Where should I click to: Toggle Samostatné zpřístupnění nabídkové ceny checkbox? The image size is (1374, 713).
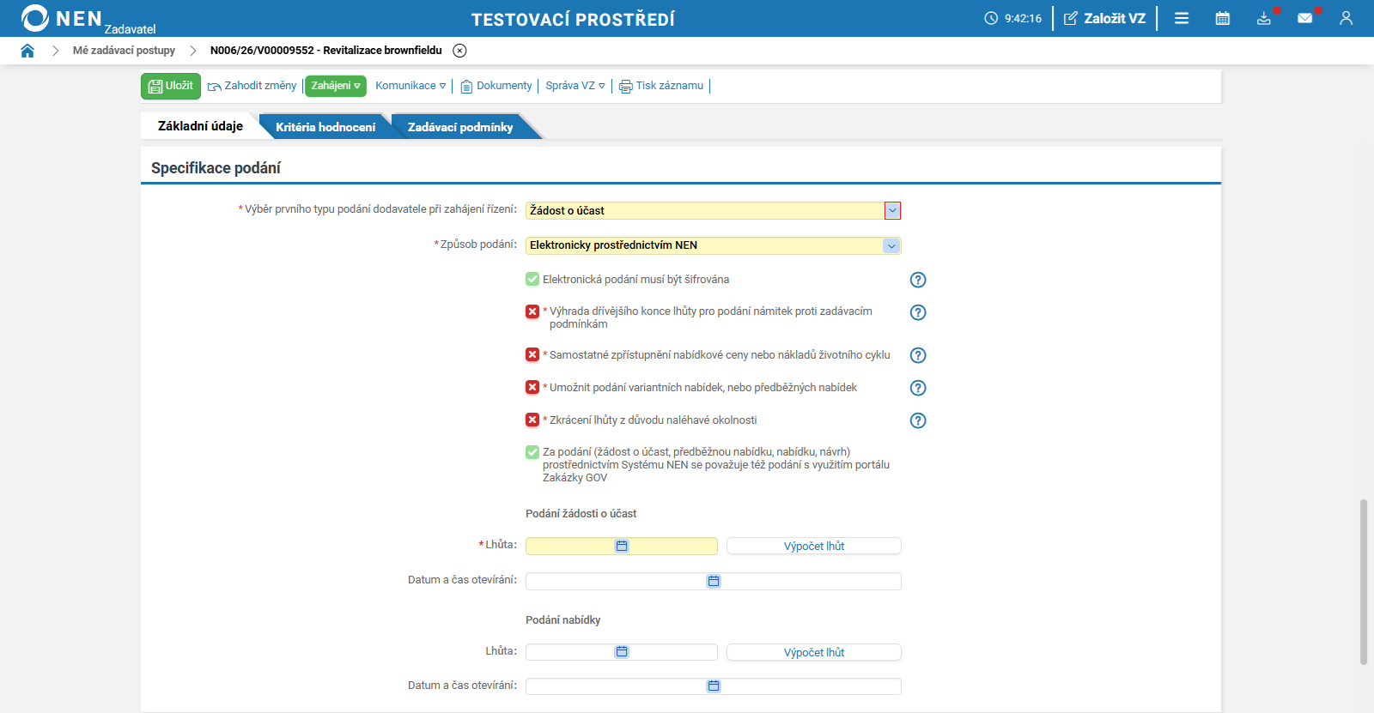tap(532, 354)
